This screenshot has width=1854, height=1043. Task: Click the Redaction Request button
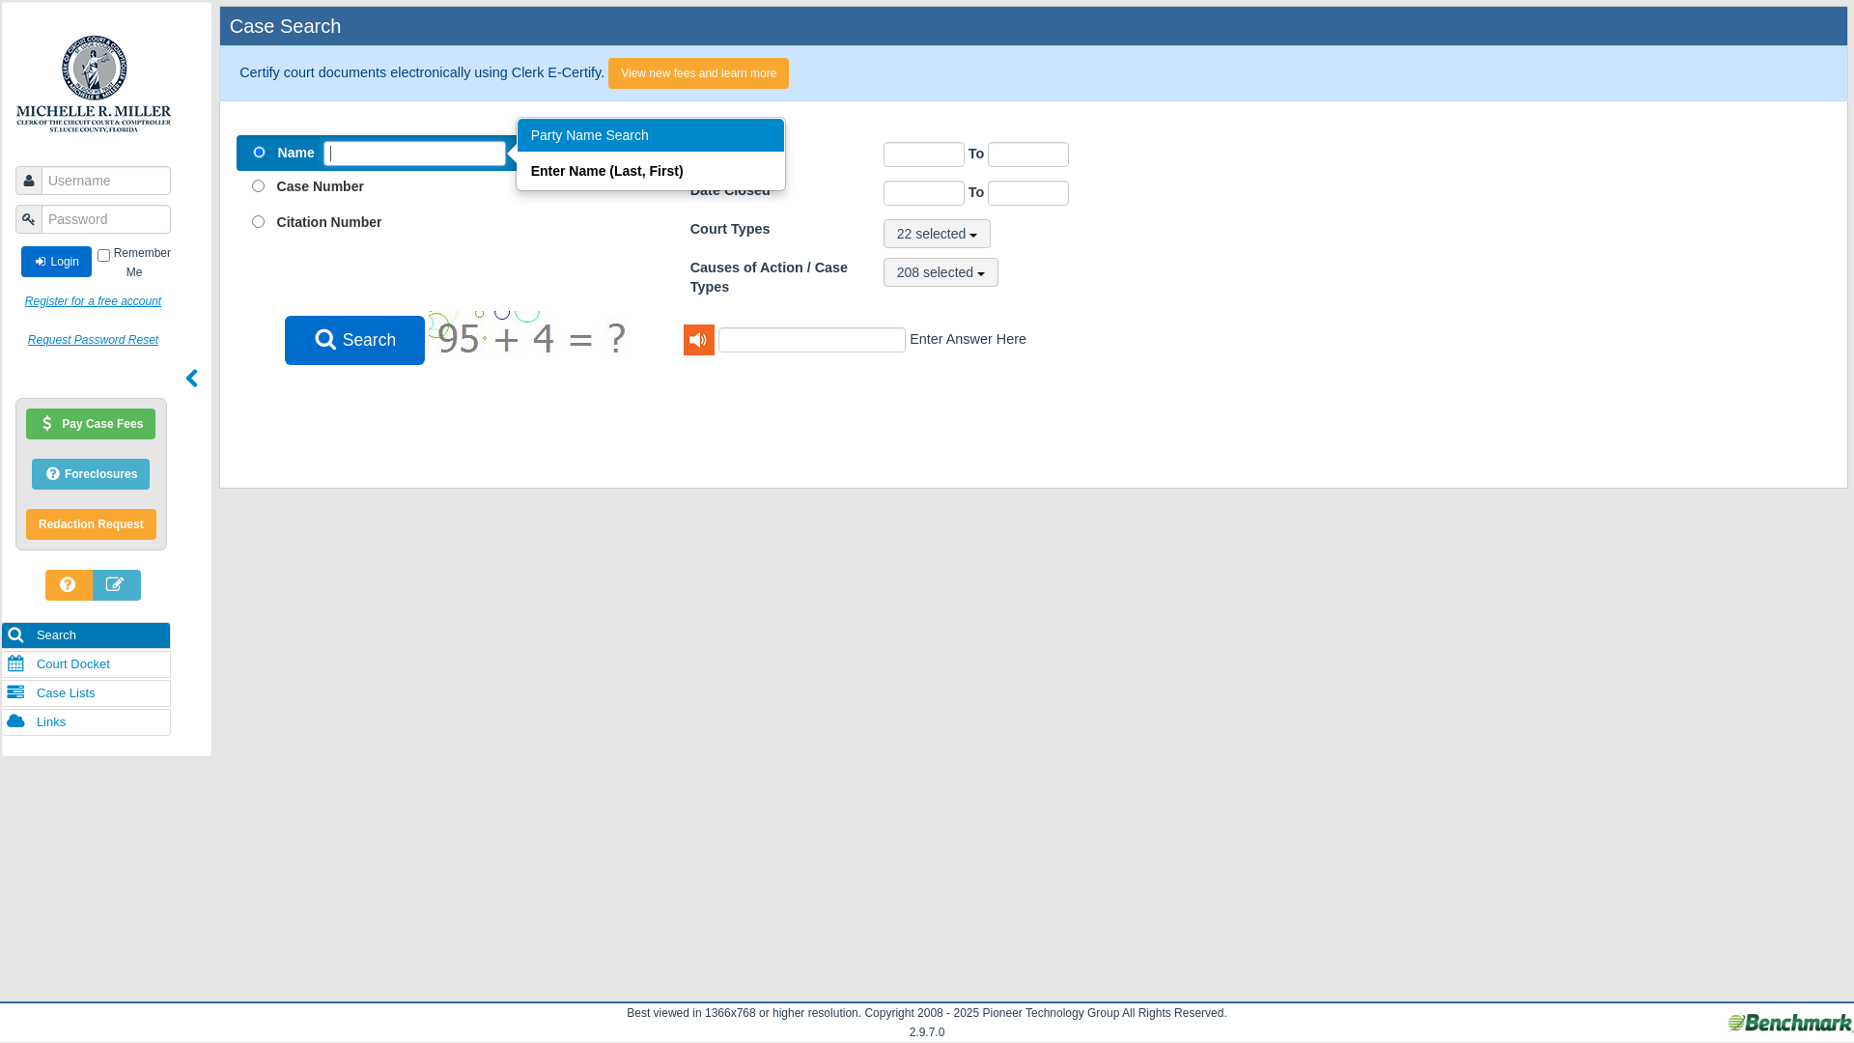pyautogui.click(x=91, y=524)
